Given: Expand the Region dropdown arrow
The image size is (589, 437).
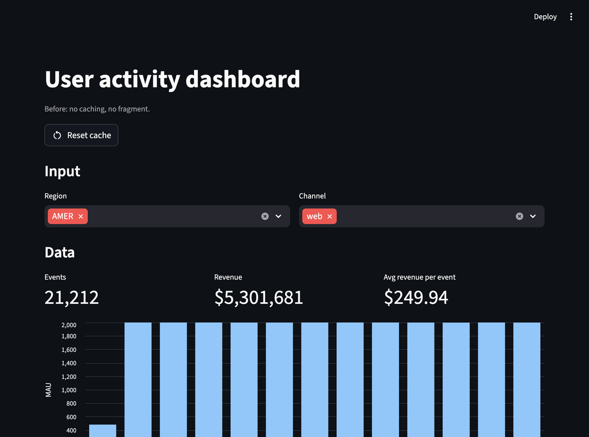Looking at the screenshot, I should (x=278, y=216).
